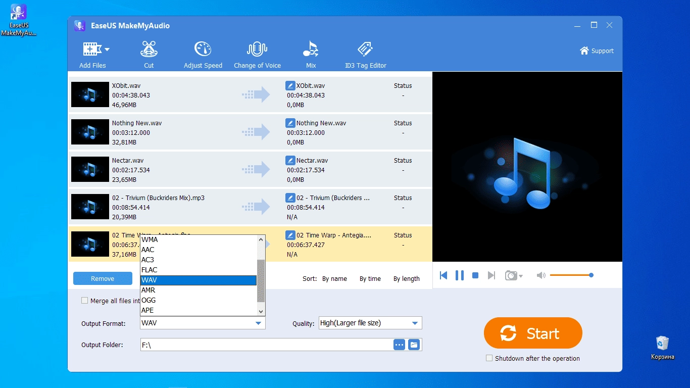The height and width of the screenshot is (388, 690).
Task: Open the Mix tool
Action: click(311, 55)
